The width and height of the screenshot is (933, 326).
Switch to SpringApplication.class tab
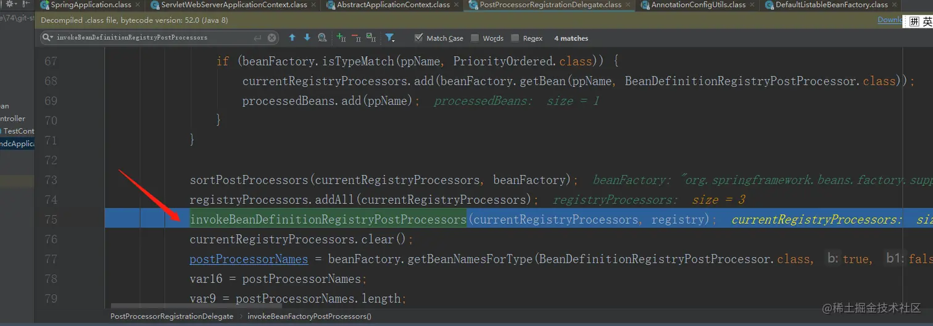[91, 5]
